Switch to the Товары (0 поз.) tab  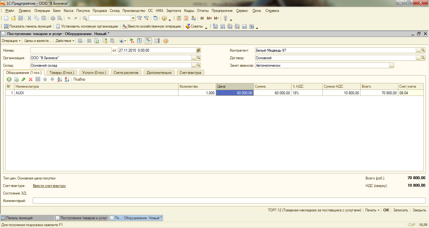(62, 72)
